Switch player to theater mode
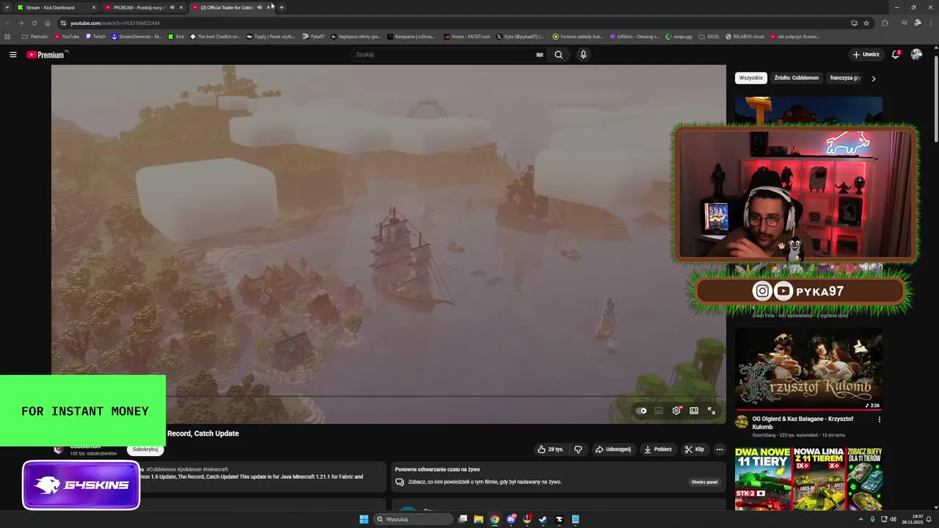939x528 pixels. click(694, 411)
